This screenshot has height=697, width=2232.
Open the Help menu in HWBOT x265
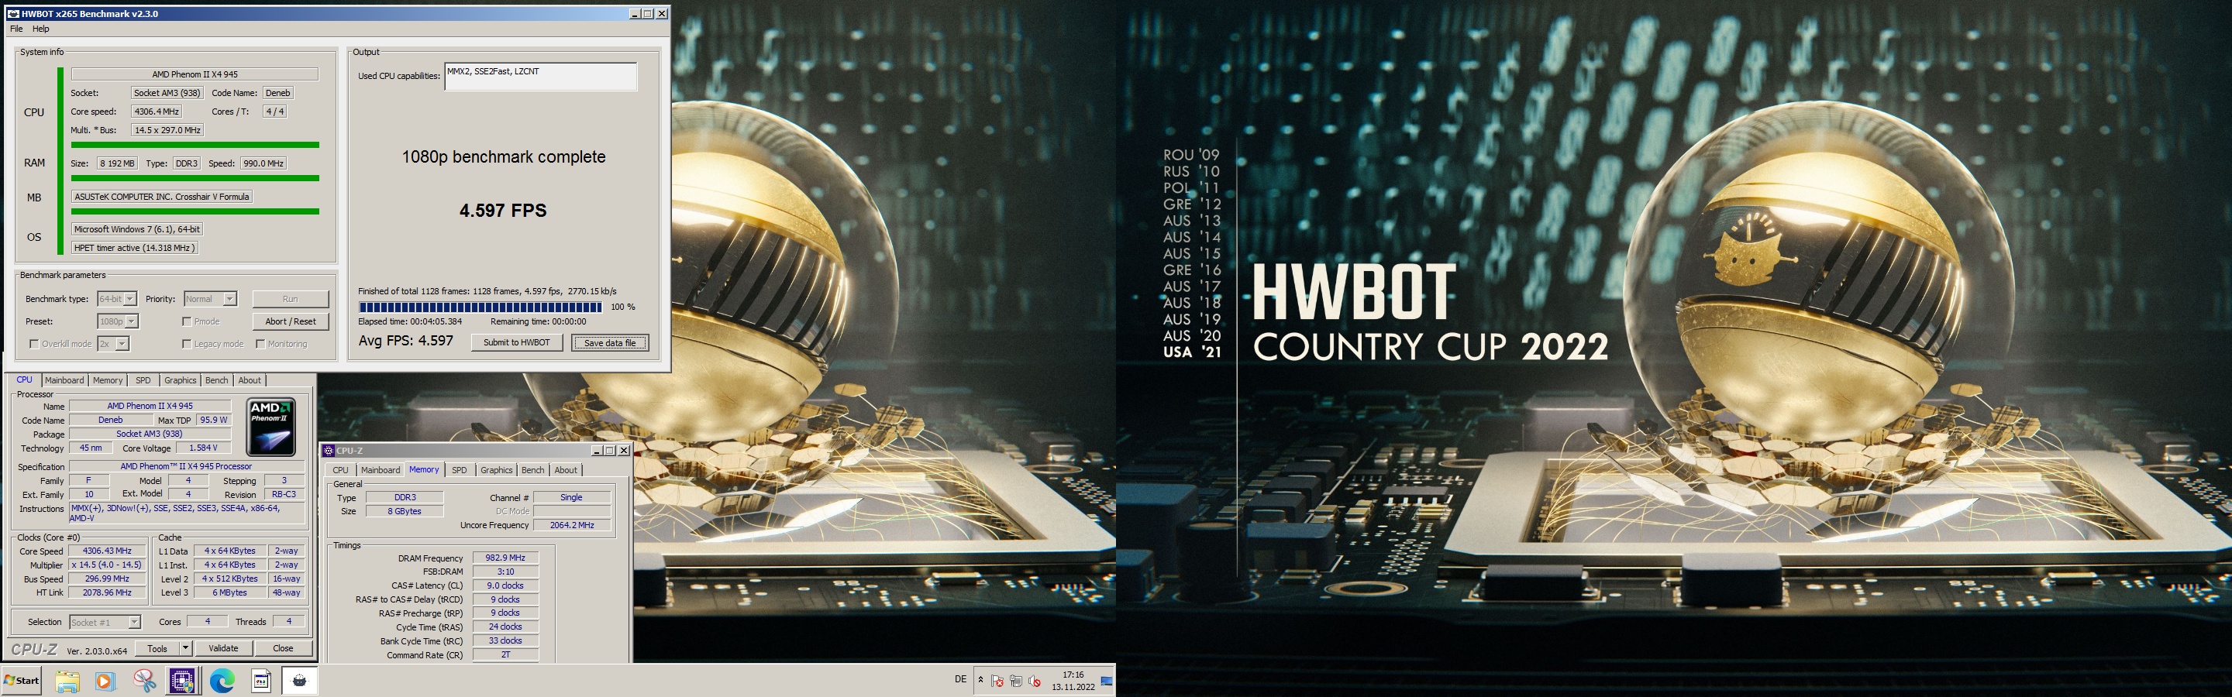[41, 29]
